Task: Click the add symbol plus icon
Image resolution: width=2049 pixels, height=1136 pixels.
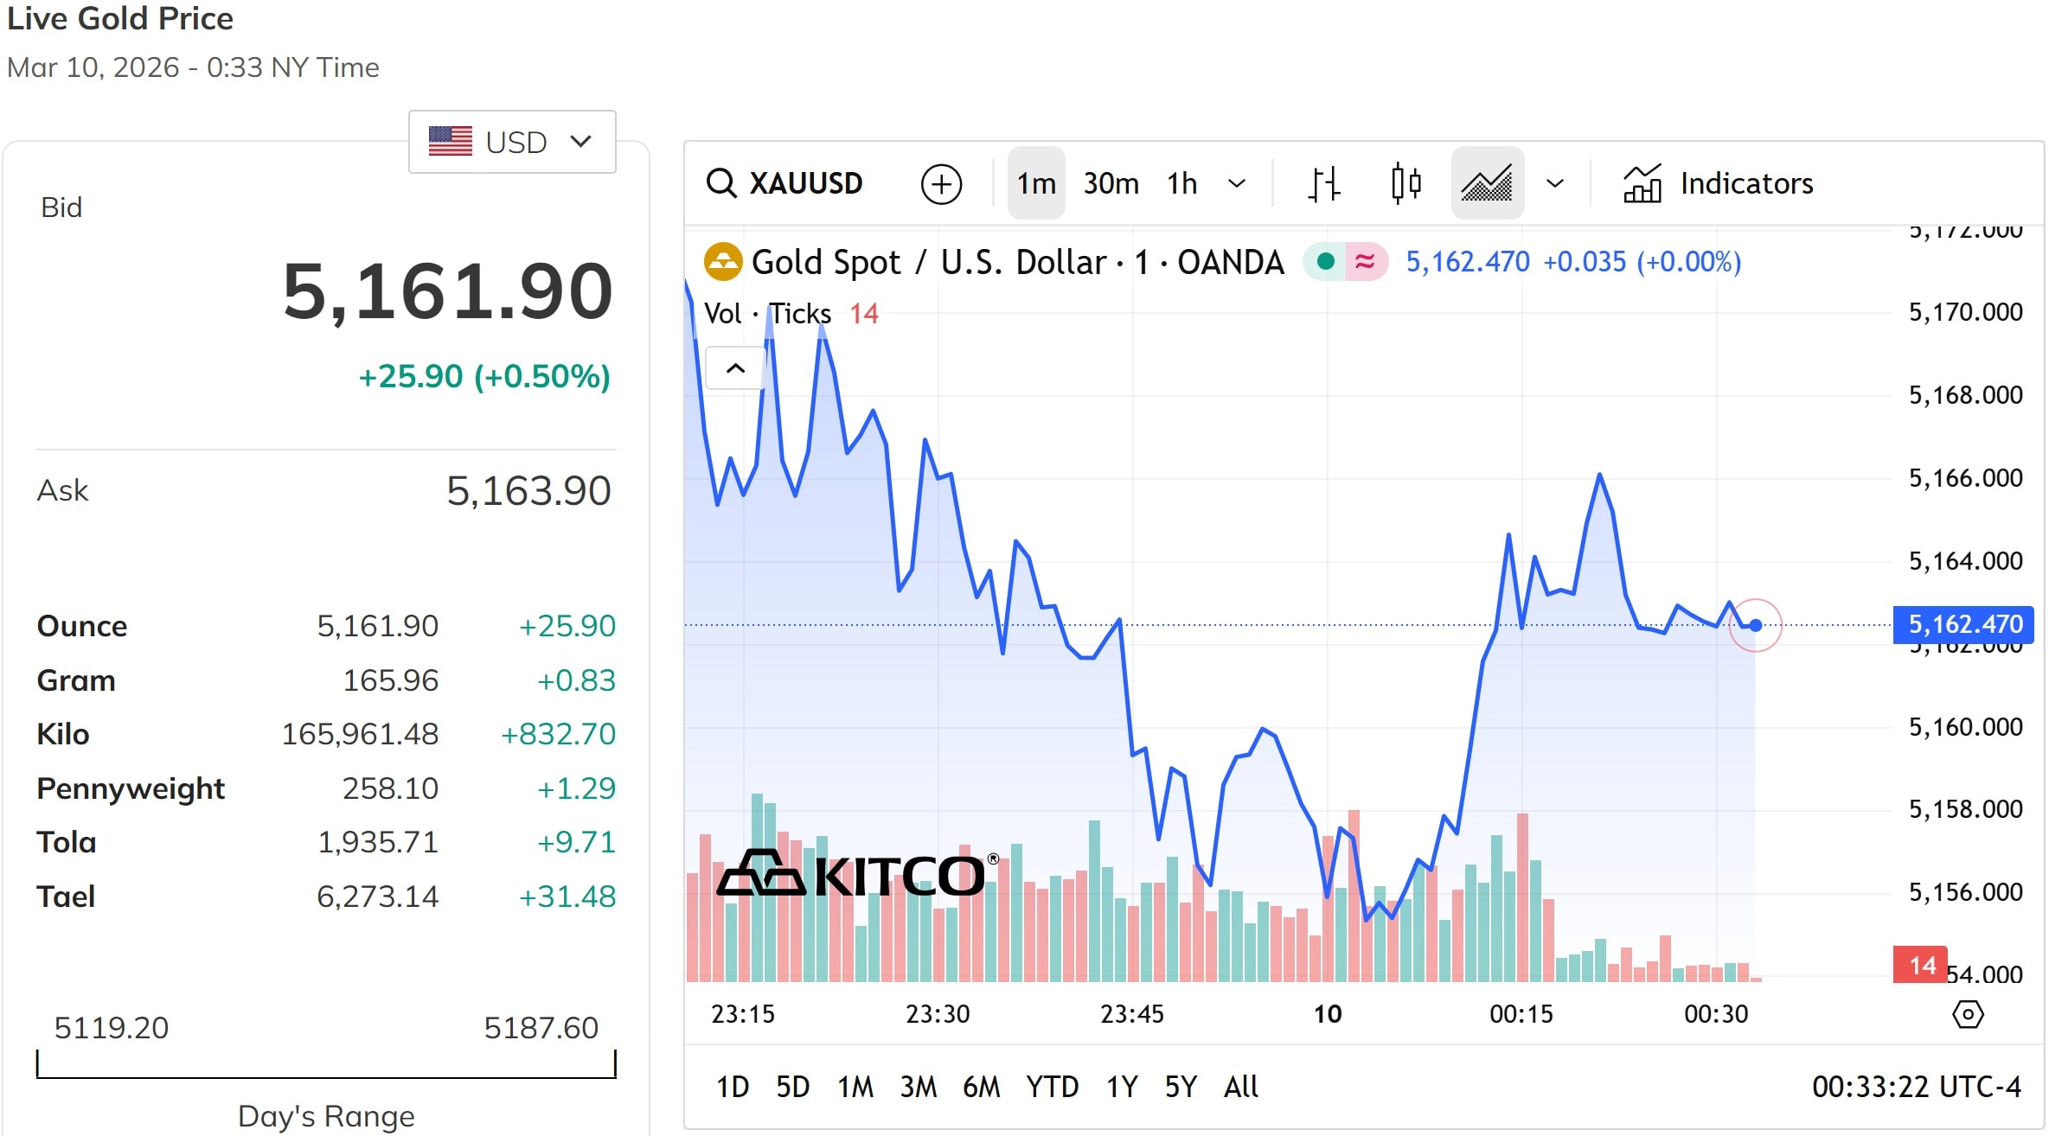Action: pos(941,183)
